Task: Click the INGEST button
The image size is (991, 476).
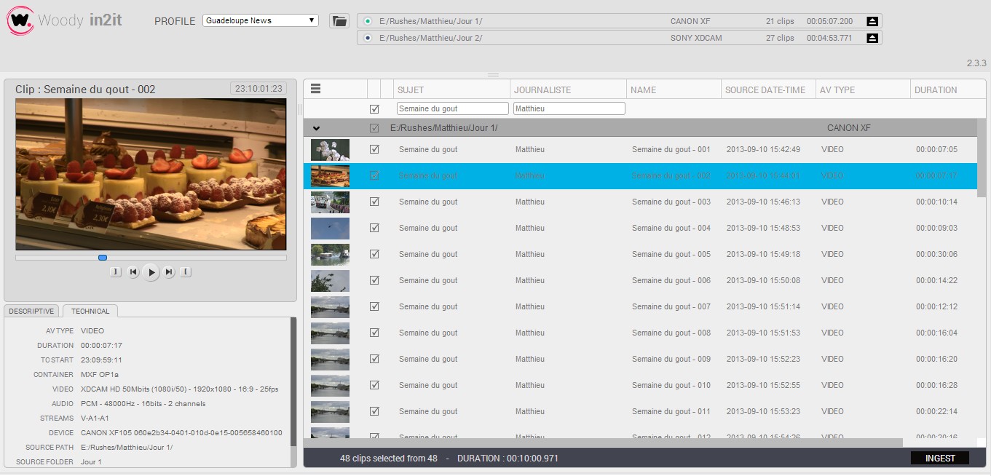Action: click(x=940, y=458)
